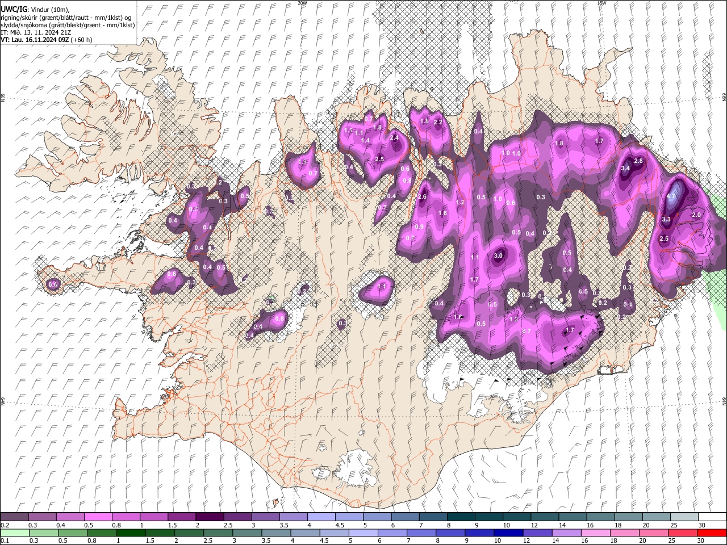Click the 4.7 snowfall peak value
This screenshot has height=545, width=727.
pos(671,196)
